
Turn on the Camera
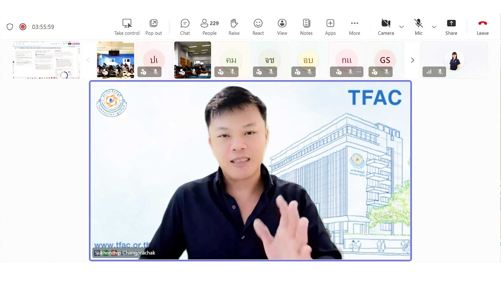(x=386, y=27)
